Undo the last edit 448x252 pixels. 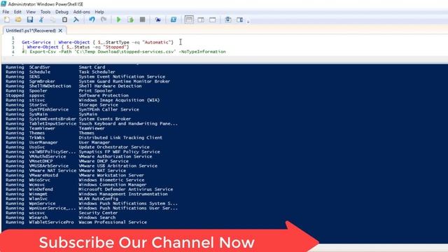[92, 20]
